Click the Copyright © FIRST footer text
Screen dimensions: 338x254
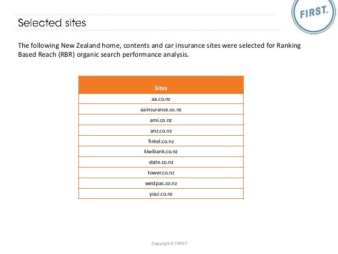[170, 243]
